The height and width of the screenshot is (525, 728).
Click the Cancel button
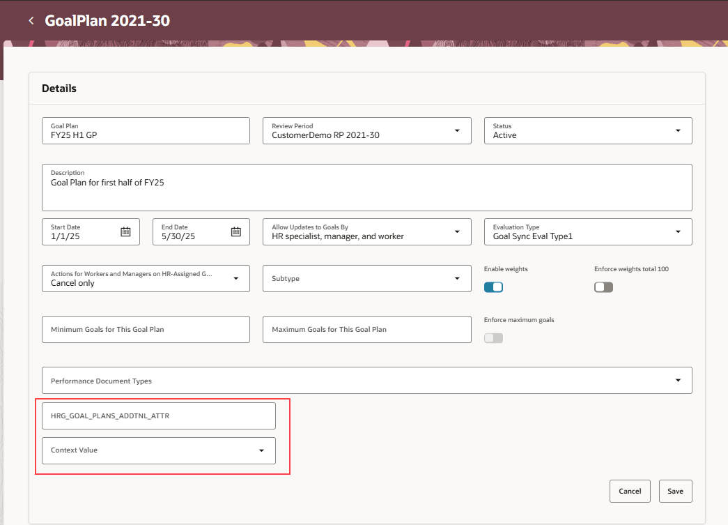pyautogui.click(x=630, y=491)
